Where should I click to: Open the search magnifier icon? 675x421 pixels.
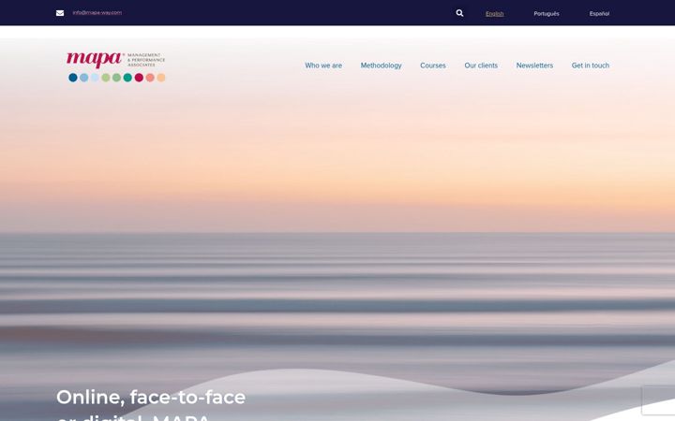pos(459,13)
